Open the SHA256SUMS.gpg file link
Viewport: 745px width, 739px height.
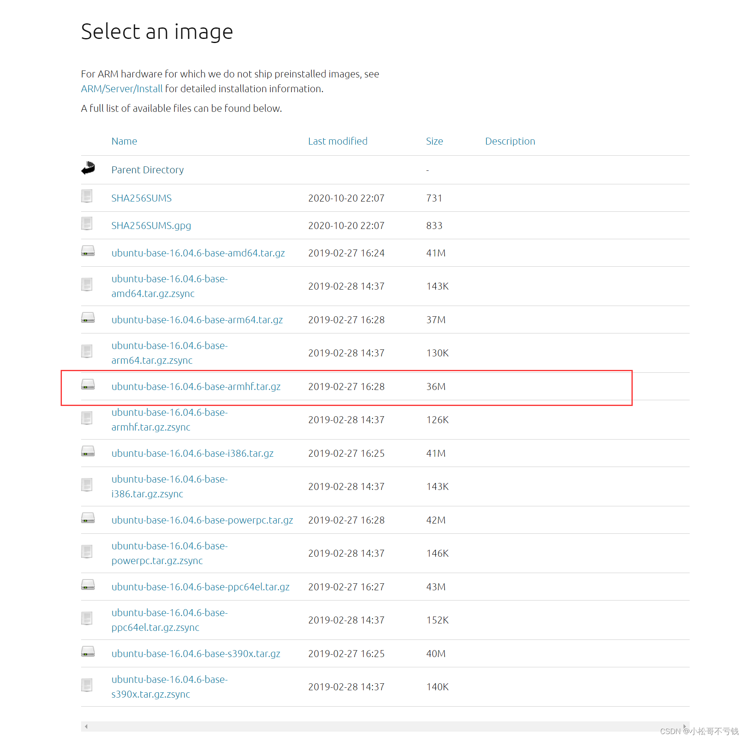coord(151,226)
